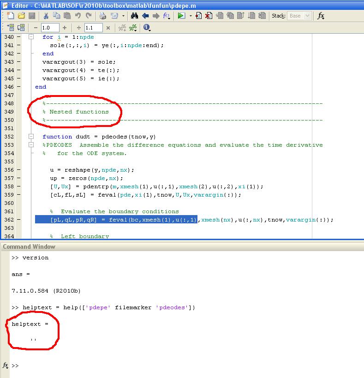Collapse the for loop at line 340
The width and height of the screenshot is (364, 378).
(31, 37)
